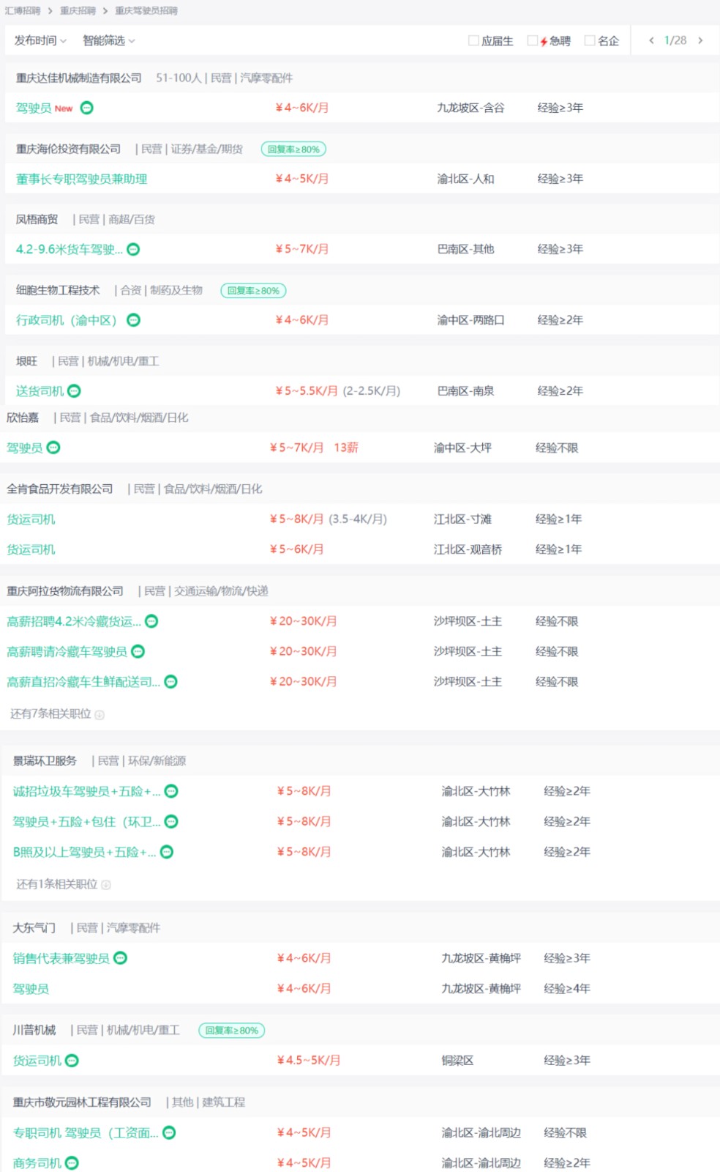The height and width of the screenshot is (1172, 720).
Task: Click chat icon next to 高薪聘请冷藏车驾驶员
Action: (x=138, y=651)
